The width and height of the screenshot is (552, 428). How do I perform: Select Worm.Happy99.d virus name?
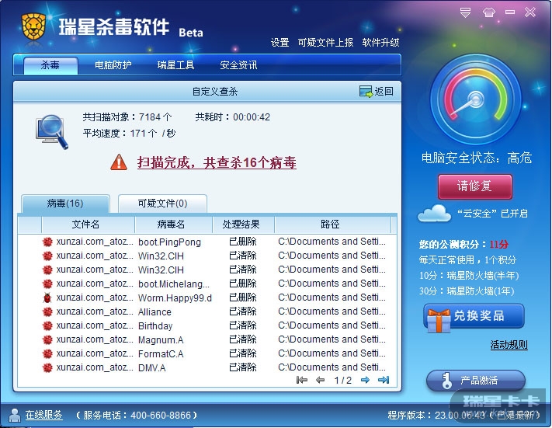tap(175, 298)
